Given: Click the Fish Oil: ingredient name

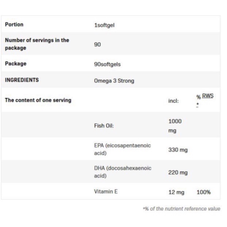Looking at the screenshot, I should tap(104, 125).
